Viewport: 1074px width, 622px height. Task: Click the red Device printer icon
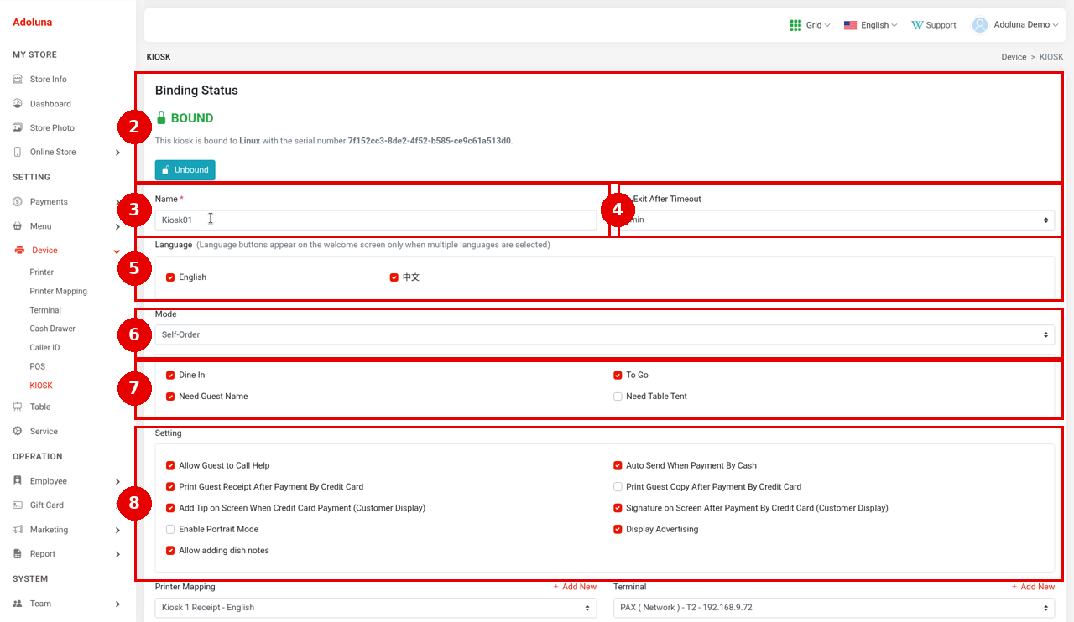[x=19, y=251]
